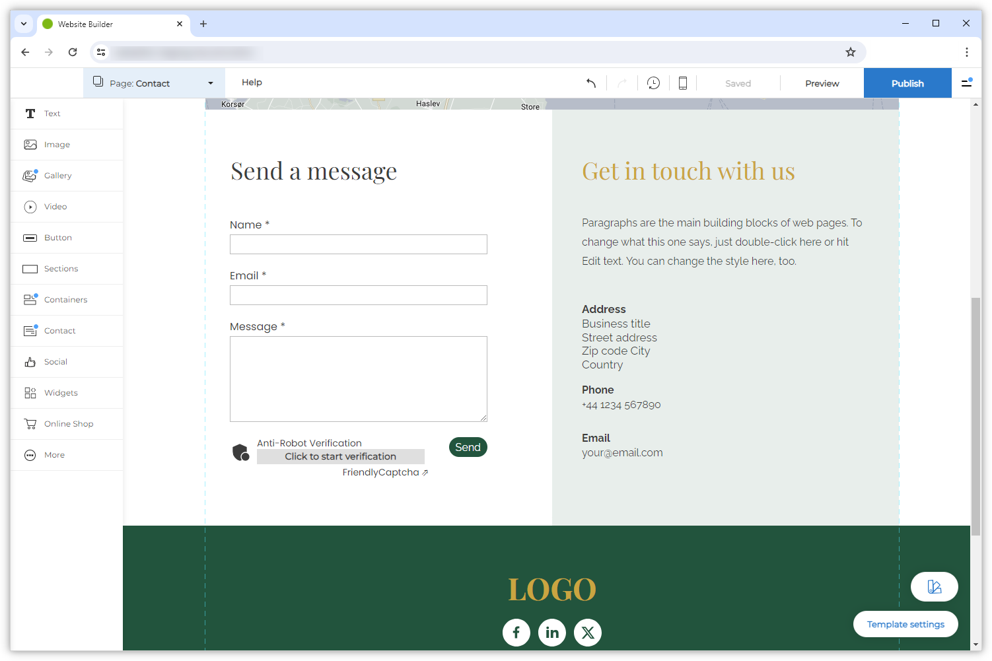Select the Button element tool
The height and width of the screenshot is (661, 992).
click(58, 237)
